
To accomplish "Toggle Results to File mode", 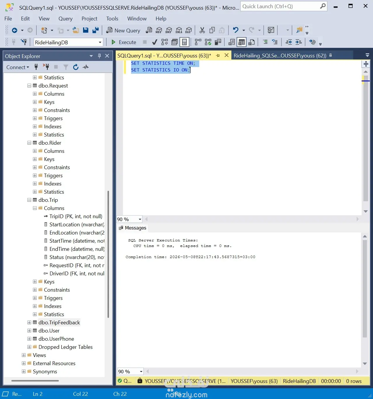I will [x=251, y=42].
